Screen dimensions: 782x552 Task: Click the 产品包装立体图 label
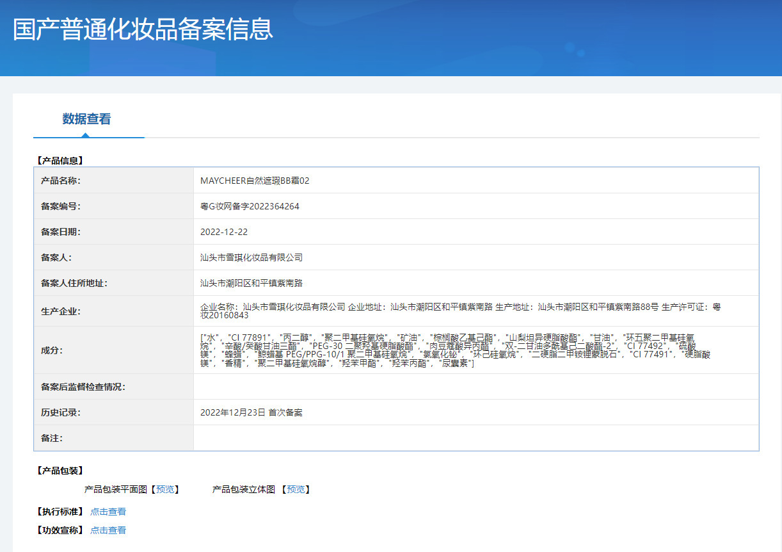click(x=244, y=489)
